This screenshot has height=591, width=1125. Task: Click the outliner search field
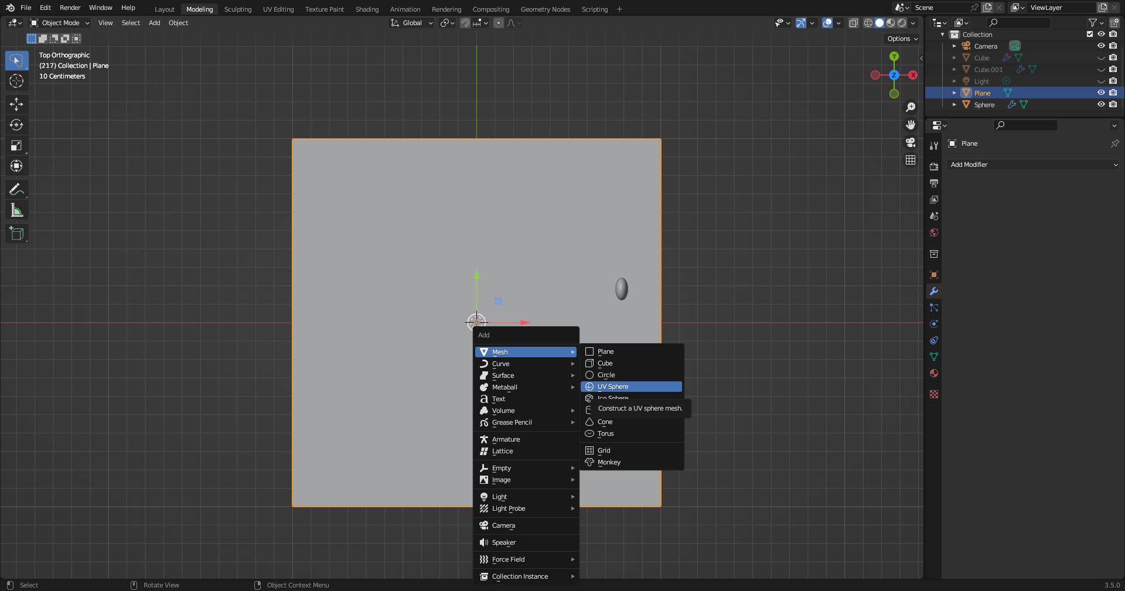1018,23
